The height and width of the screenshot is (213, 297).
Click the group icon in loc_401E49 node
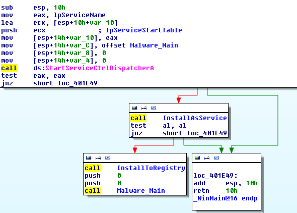coord(216,158)
